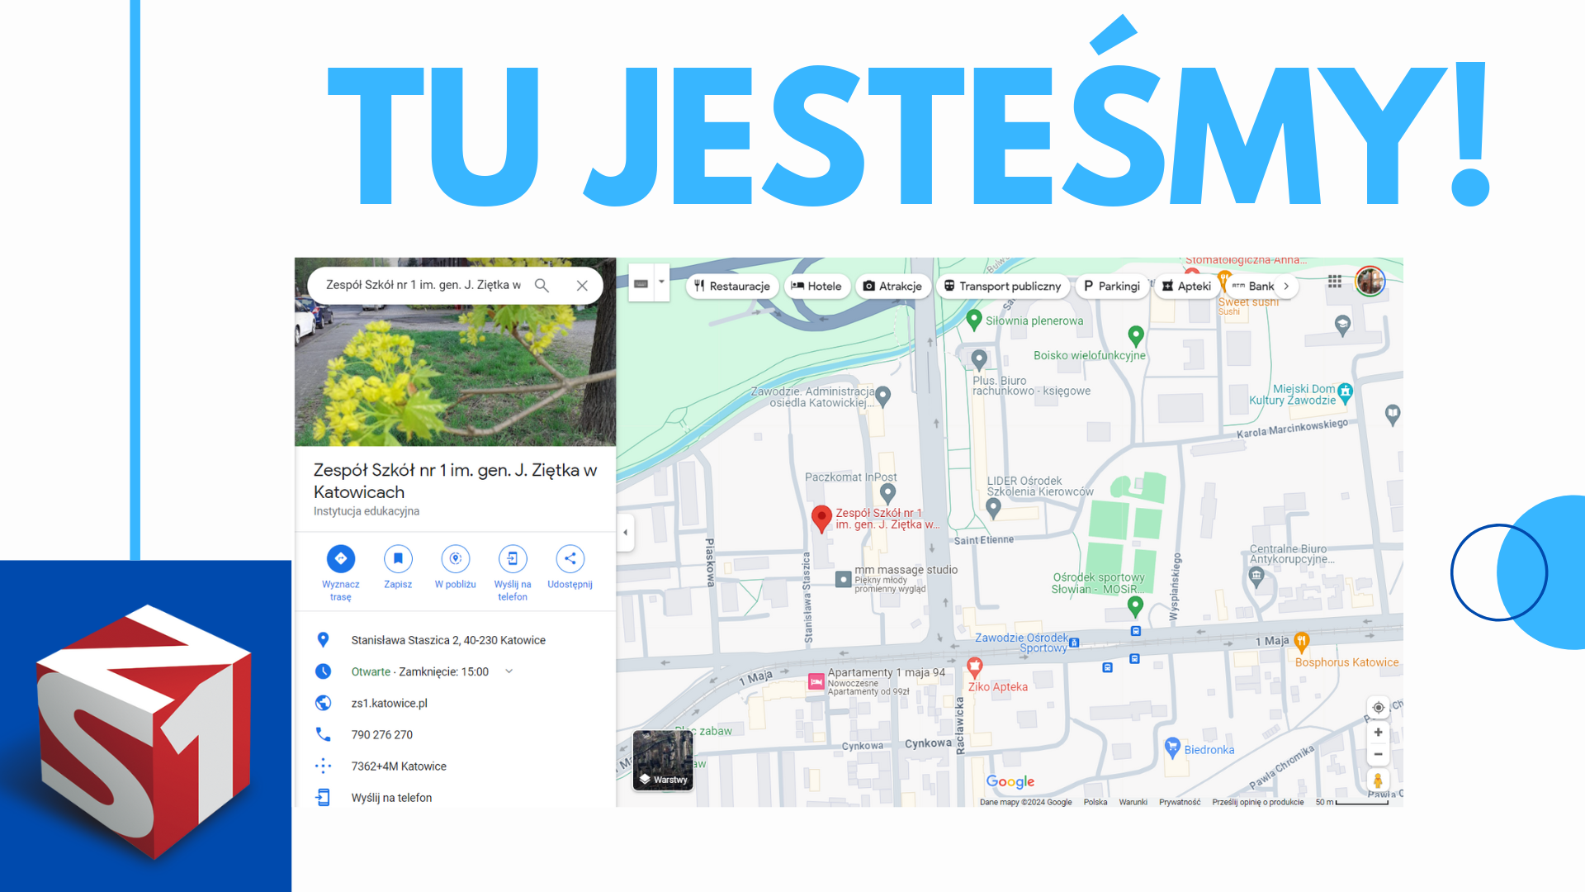Screen dimensions: 1585x892
Task: Open keyboard input tools dropdown arrow
Action: tap(661, 282)
